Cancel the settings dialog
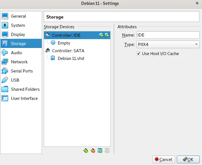The width and height of the screenshot is (202, 165). point(164,160)
